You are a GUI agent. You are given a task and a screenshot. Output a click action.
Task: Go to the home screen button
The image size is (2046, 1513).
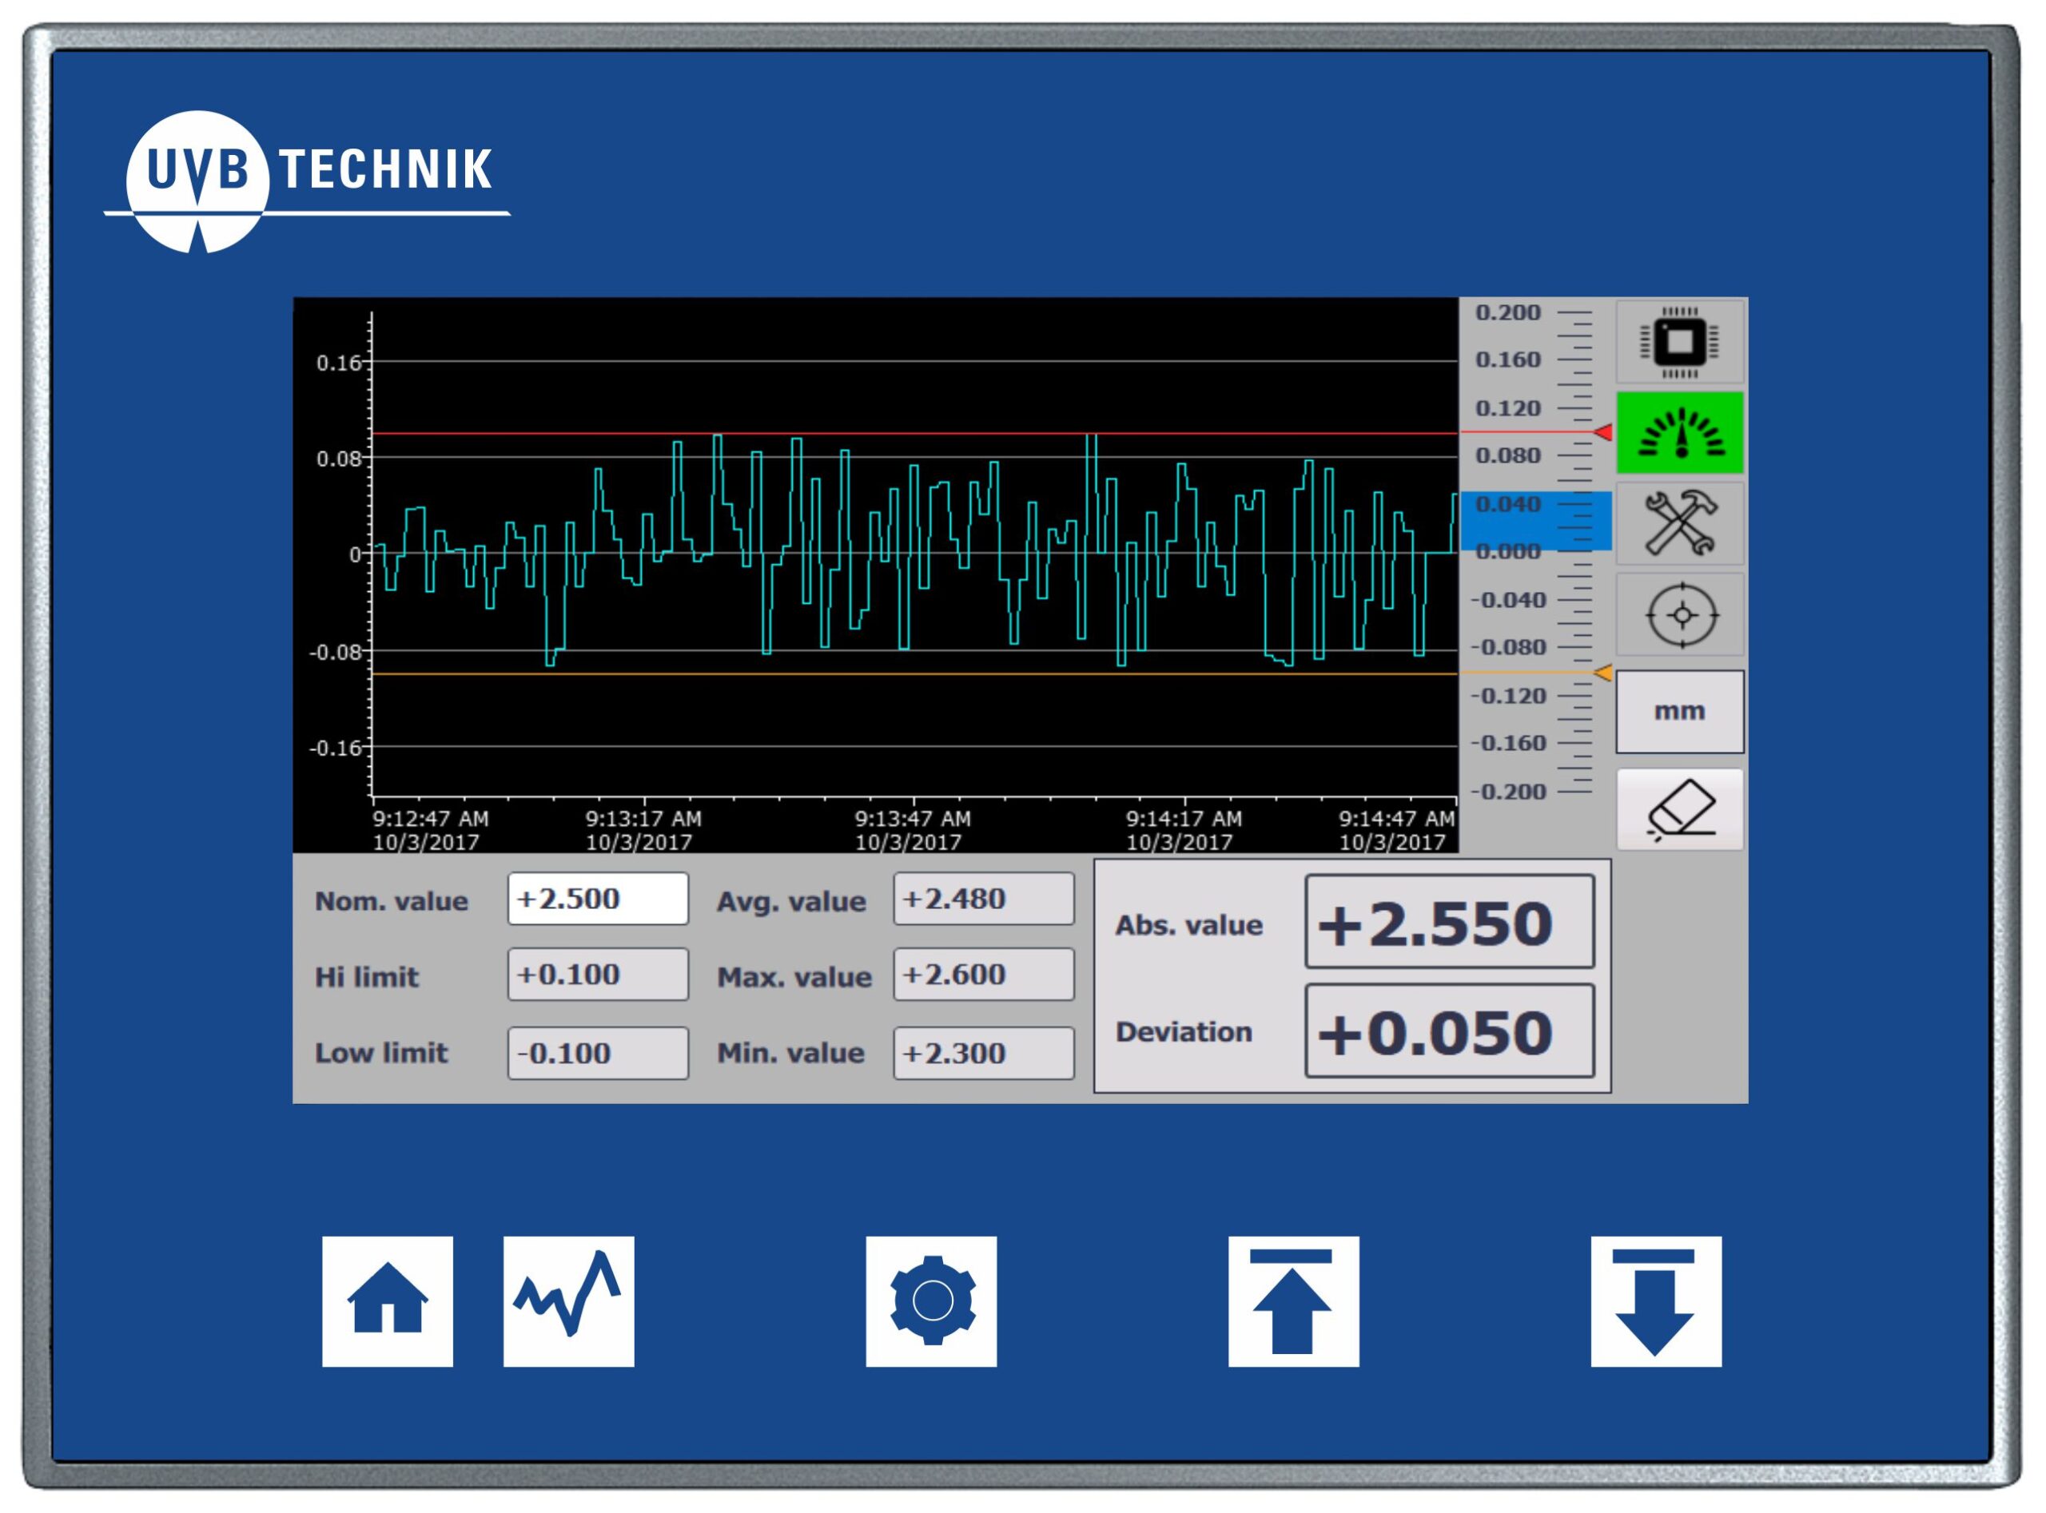pyautogui.click(x=387, y=1301)
